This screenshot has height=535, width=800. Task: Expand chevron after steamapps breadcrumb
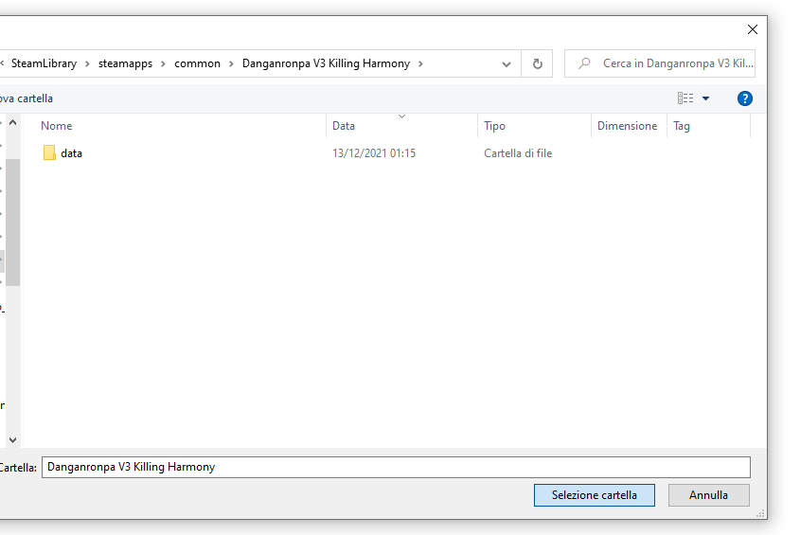tap(163, 63)
